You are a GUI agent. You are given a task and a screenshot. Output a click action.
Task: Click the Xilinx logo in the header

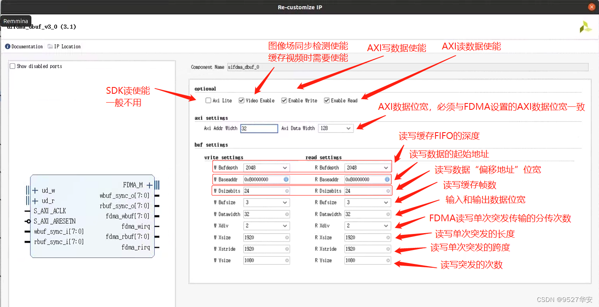click(x=585, y=27)
